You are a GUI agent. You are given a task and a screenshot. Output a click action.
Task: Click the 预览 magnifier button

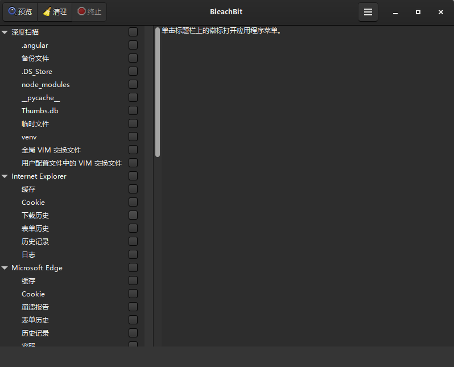click(20, 12)
